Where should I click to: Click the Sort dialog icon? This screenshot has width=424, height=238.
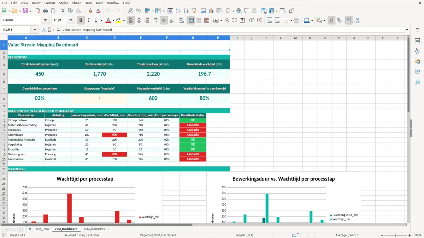click(170, 11)
